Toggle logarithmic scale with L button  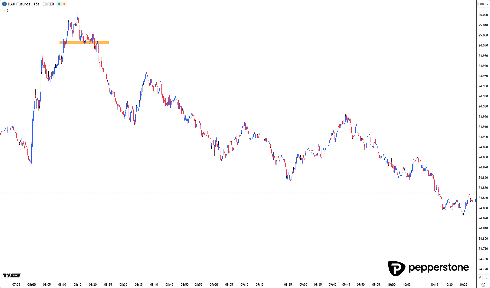click(486, 277)
